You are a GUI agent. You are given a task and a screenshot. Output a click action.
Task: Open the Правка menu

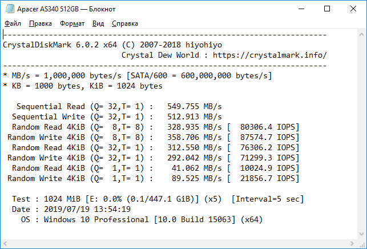point(41,23)
